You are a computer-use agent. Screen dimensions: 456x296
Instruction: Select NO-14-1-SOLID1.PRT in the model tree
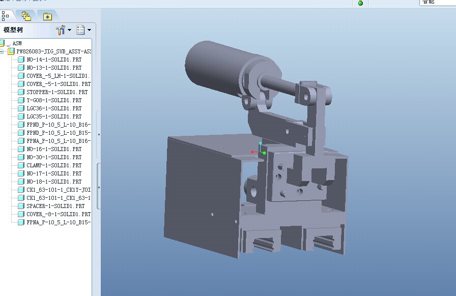pos(51,59)
